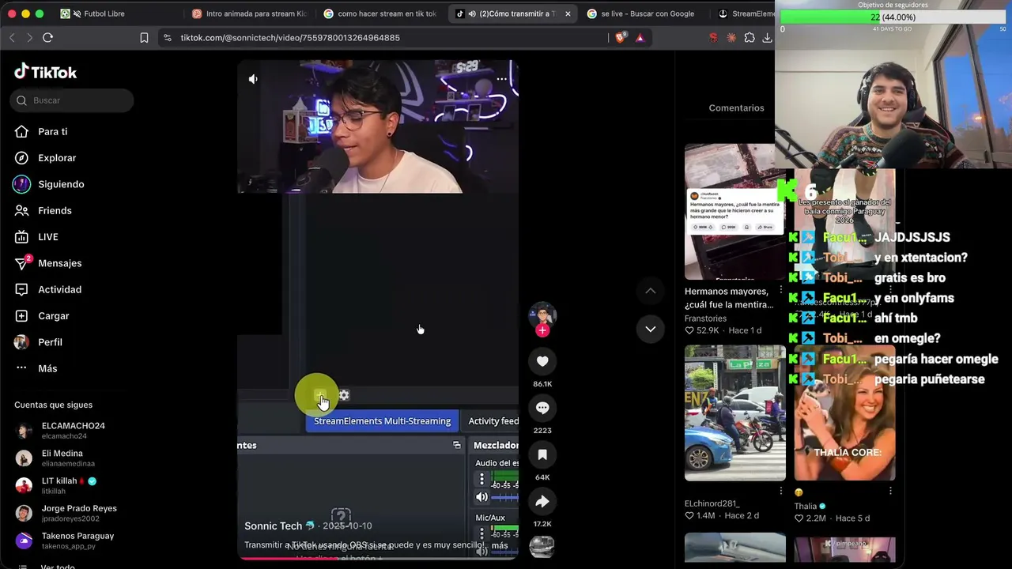The width and height of the screenshot is (1012, 569).
Task: Bookmark the video to favorites
Action: (542, 454)
